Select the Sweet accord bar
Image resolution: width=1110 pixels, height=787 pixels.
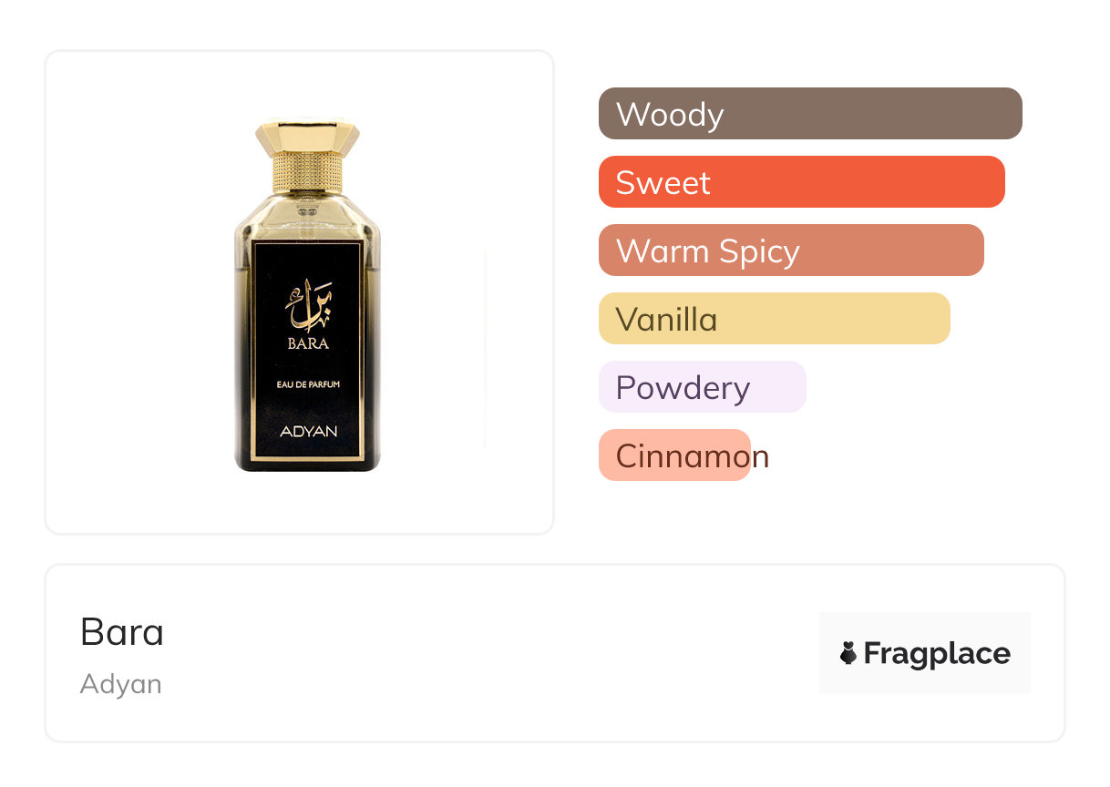[x=802, y=182]
